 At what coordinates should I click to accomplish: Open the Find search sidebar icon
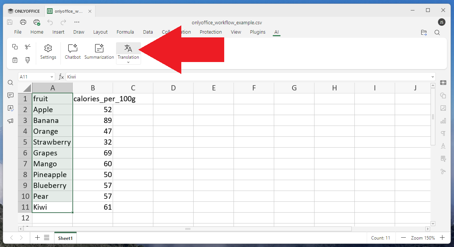tap(10, 83)
